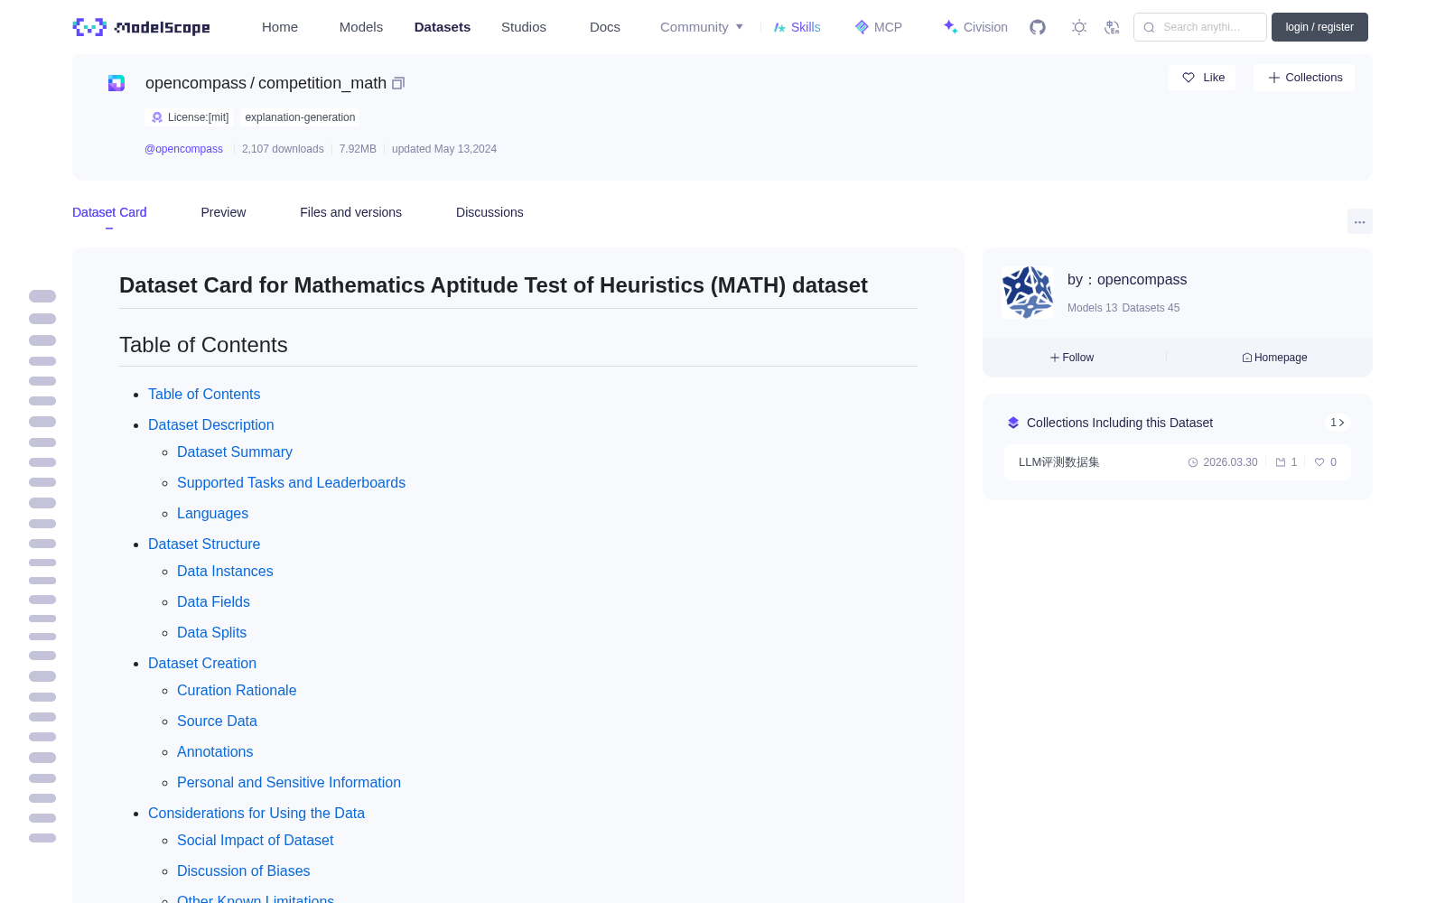Image resolution: width=1445 pixels, height=903 pixels.
Task: Jump to Languages section
Action: tap(212, 514)
